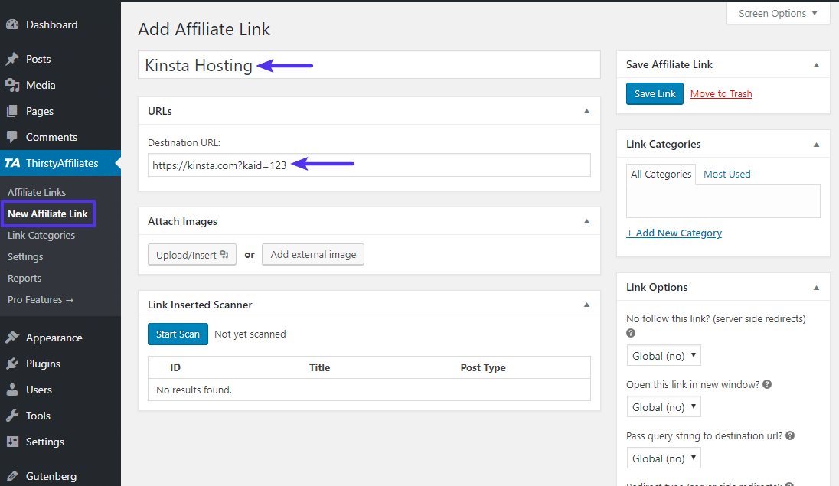
Task: Switch to the Most Used tab
Action: pos(726,174)
